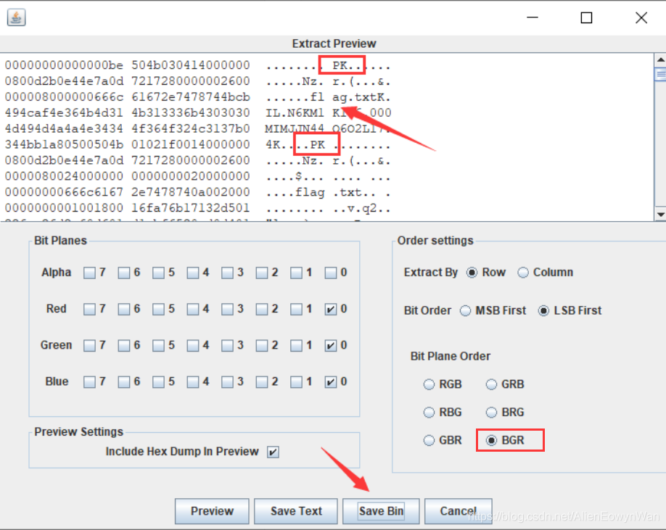Toggle Green bit plane 6
The image size is (666, 530).
124,345
